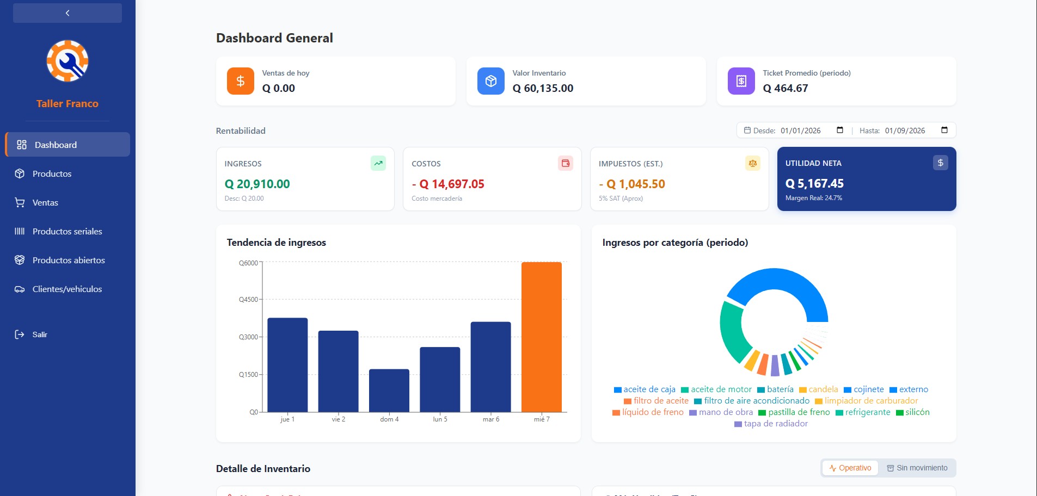The width and height of the screenshot is (1037, 496).
Task: Click the mano de obra legend color swatch
Action: pos(693,413)
